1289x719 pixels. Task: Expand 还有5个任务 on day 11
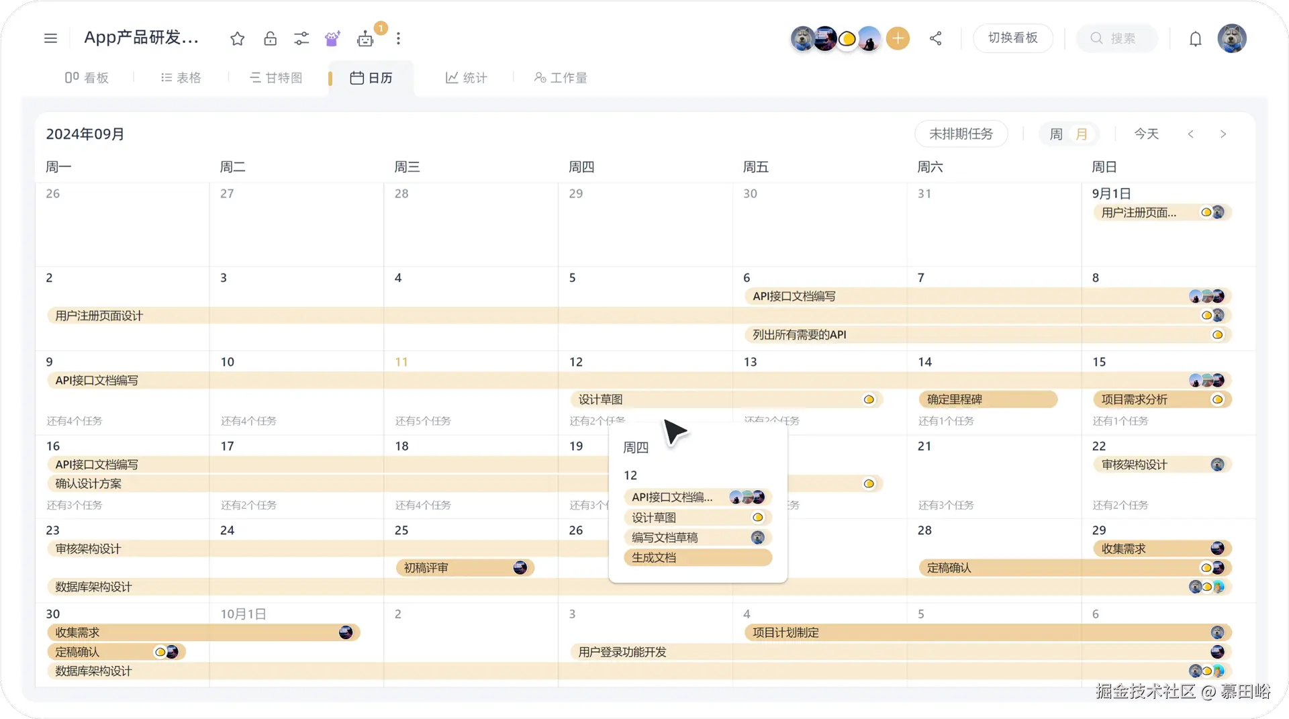(x=423, y=421)
